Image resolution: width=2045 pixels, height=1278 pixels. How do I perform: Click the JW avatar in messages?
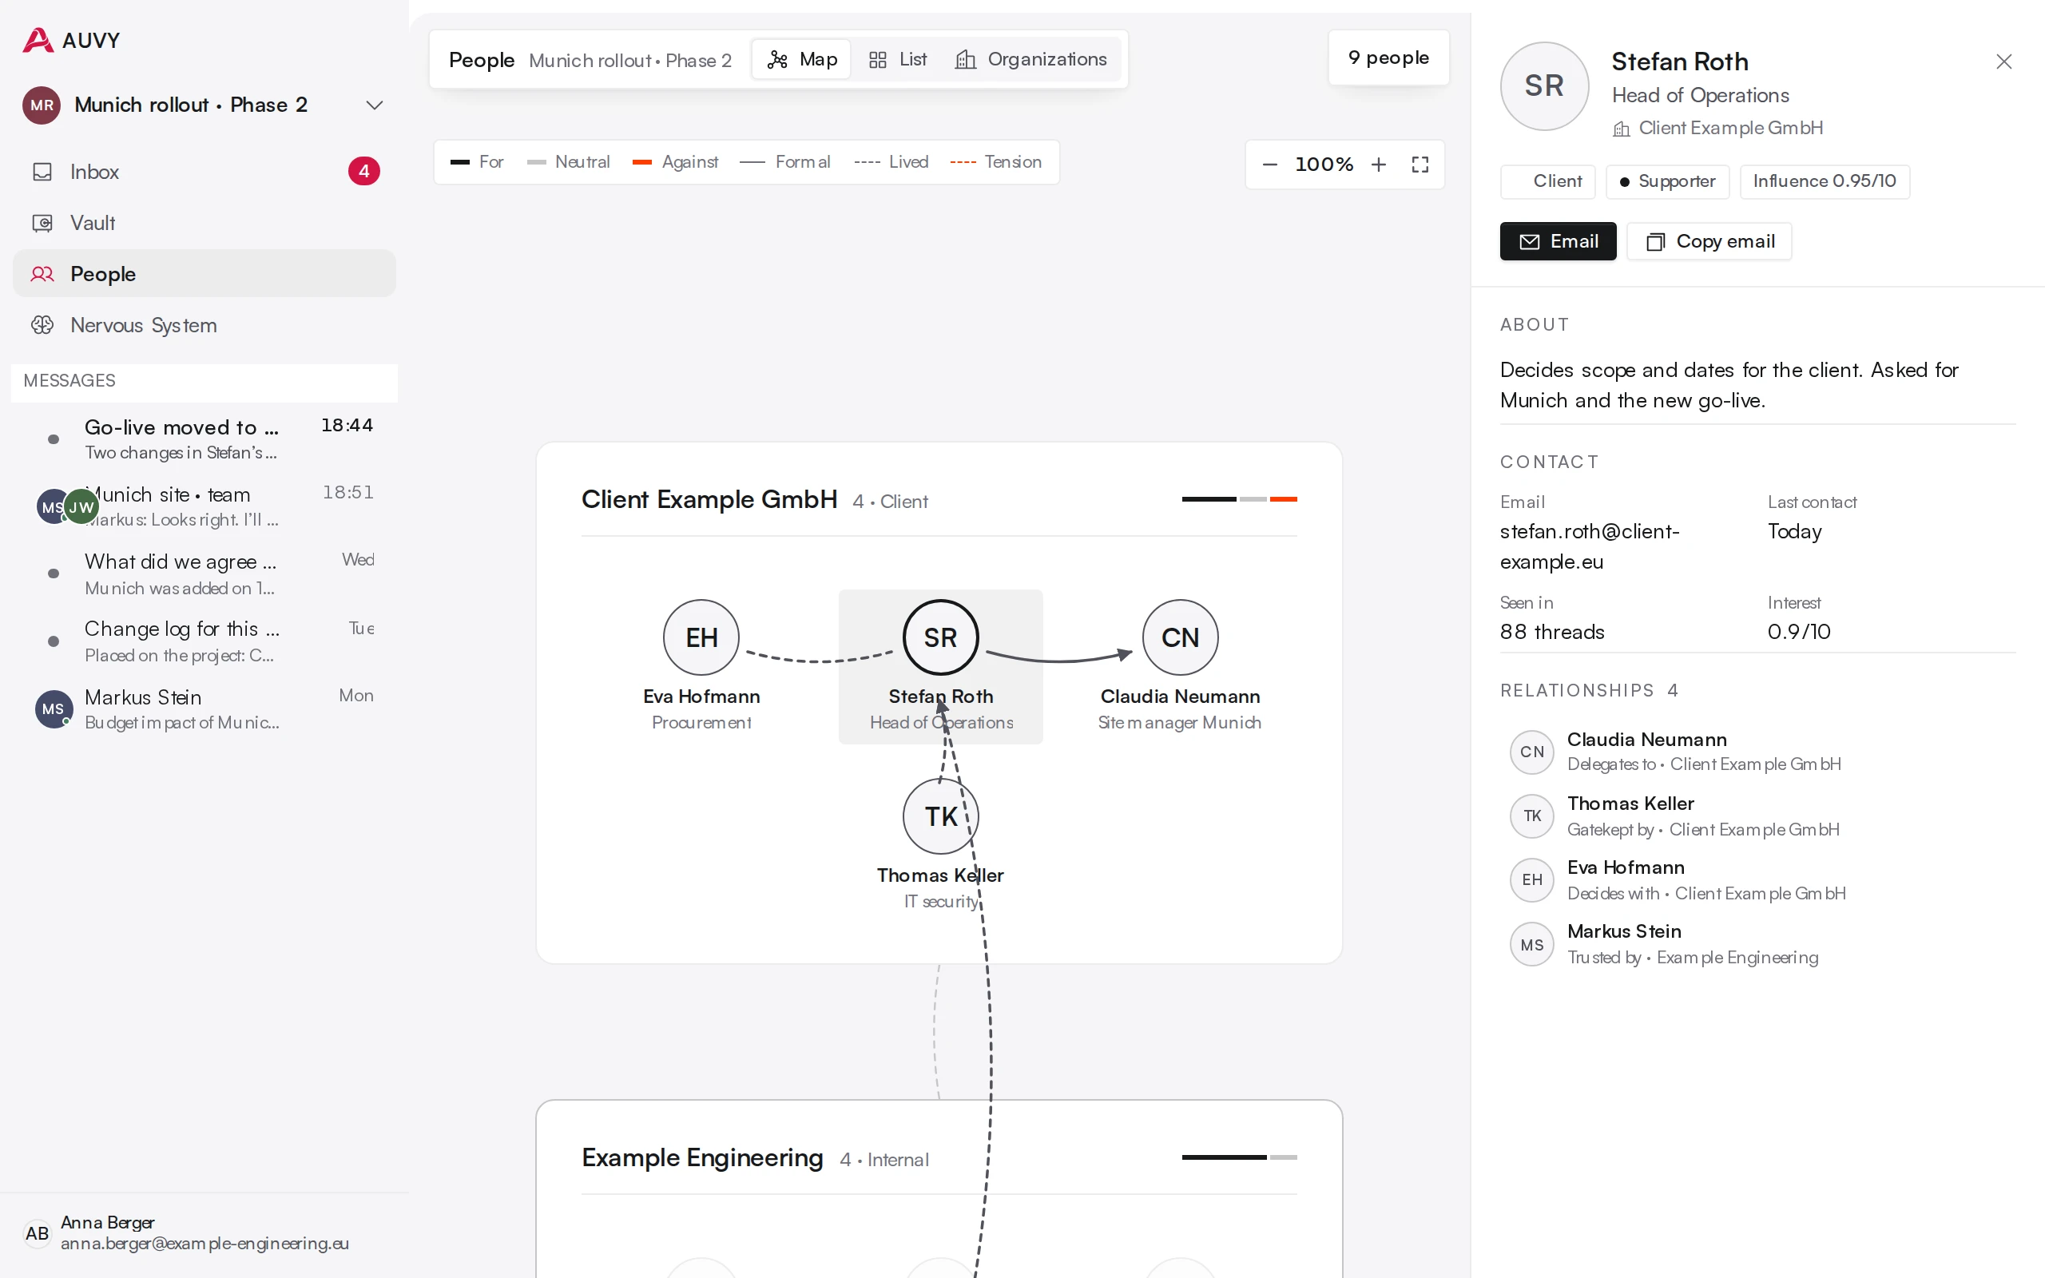82,506
